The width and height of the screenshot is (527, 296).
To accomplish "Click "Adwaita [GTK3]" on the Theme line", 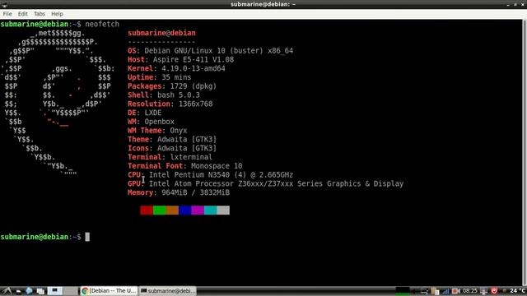I will tap(187, 139).
